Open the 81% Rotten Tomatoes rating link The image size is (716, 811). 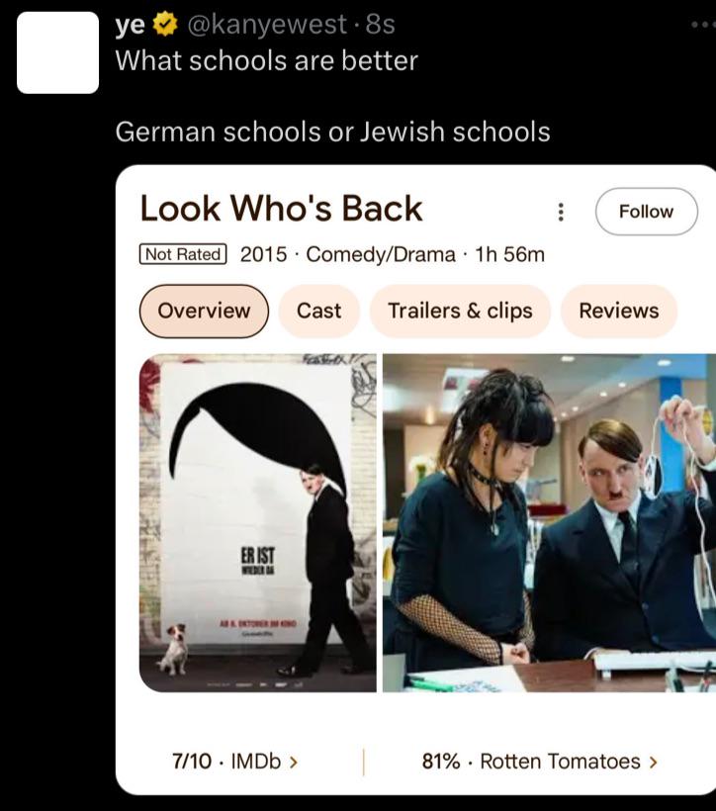click(540, 762)
